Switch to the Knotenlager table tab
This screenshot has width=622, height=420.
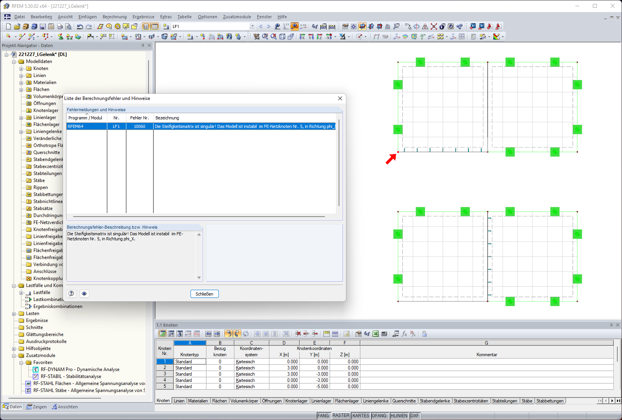point(297,401)
